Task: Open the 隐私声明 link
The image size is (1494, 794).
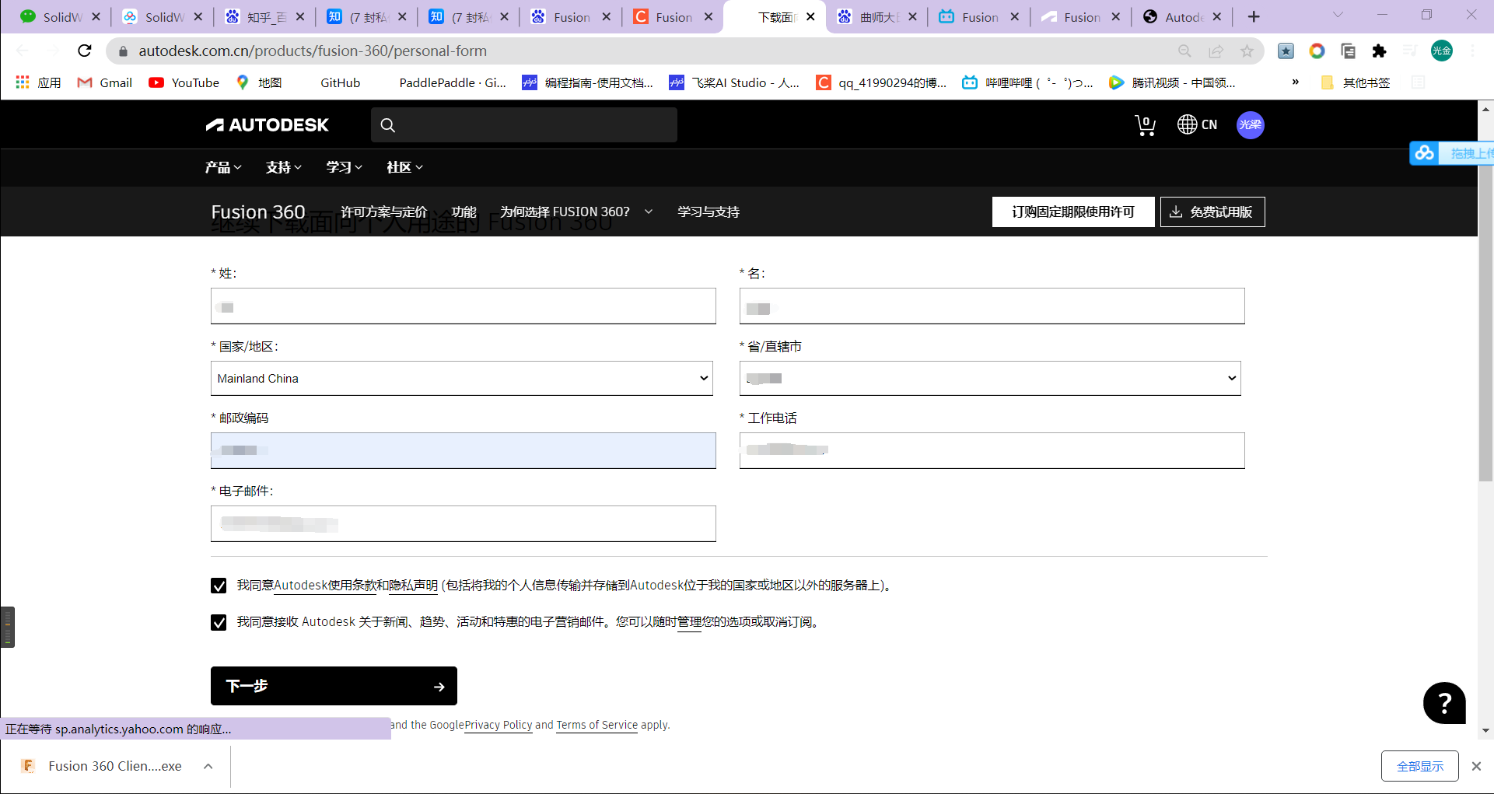Action: click(x=413, y=585)
